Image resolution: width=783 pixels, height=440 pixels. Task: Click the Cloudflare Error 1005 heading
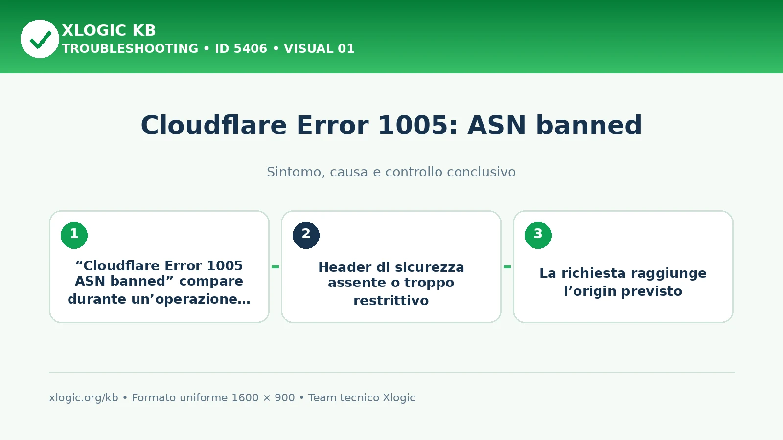(x=391, y=125)
